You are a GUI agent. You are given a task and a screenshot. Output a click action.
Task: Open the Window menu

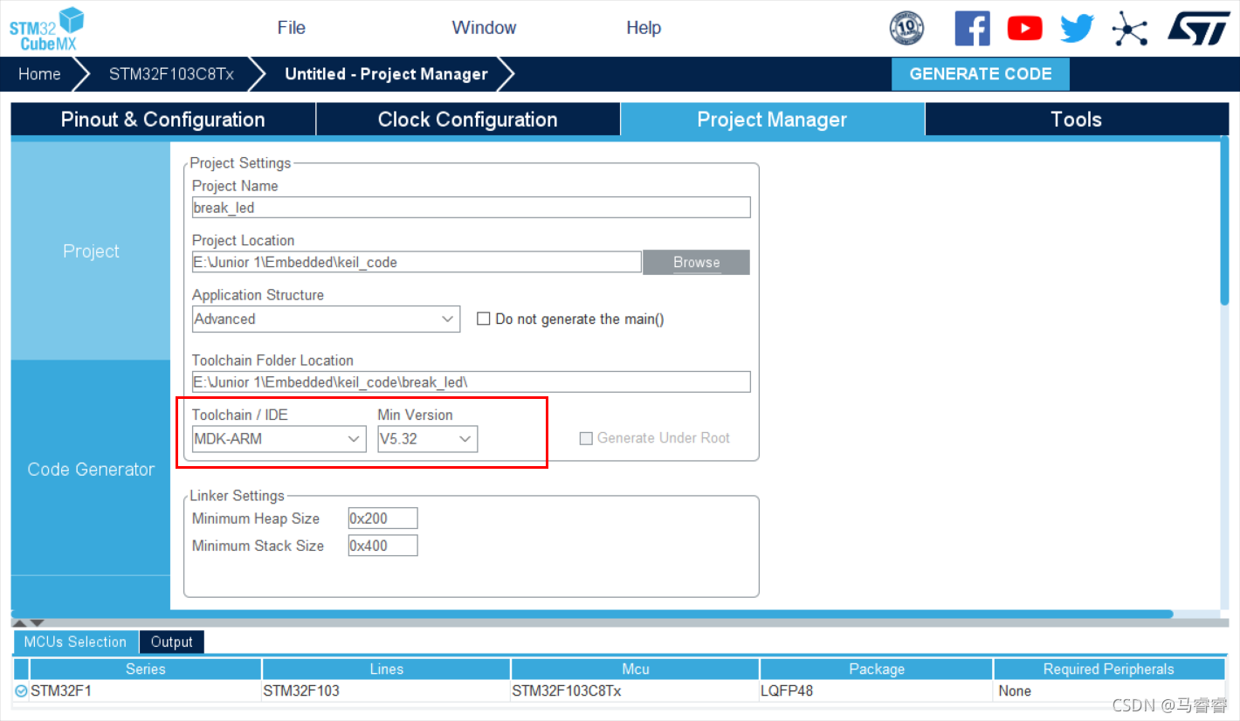tap(484, 27)
